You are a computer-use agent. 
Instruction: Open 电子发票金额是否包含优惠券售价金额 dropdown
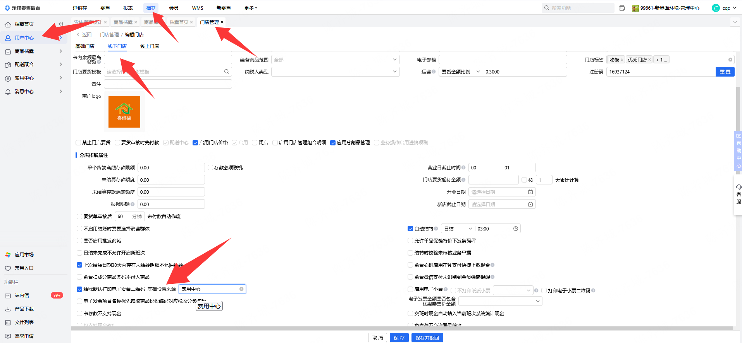[x=500, y=301]
